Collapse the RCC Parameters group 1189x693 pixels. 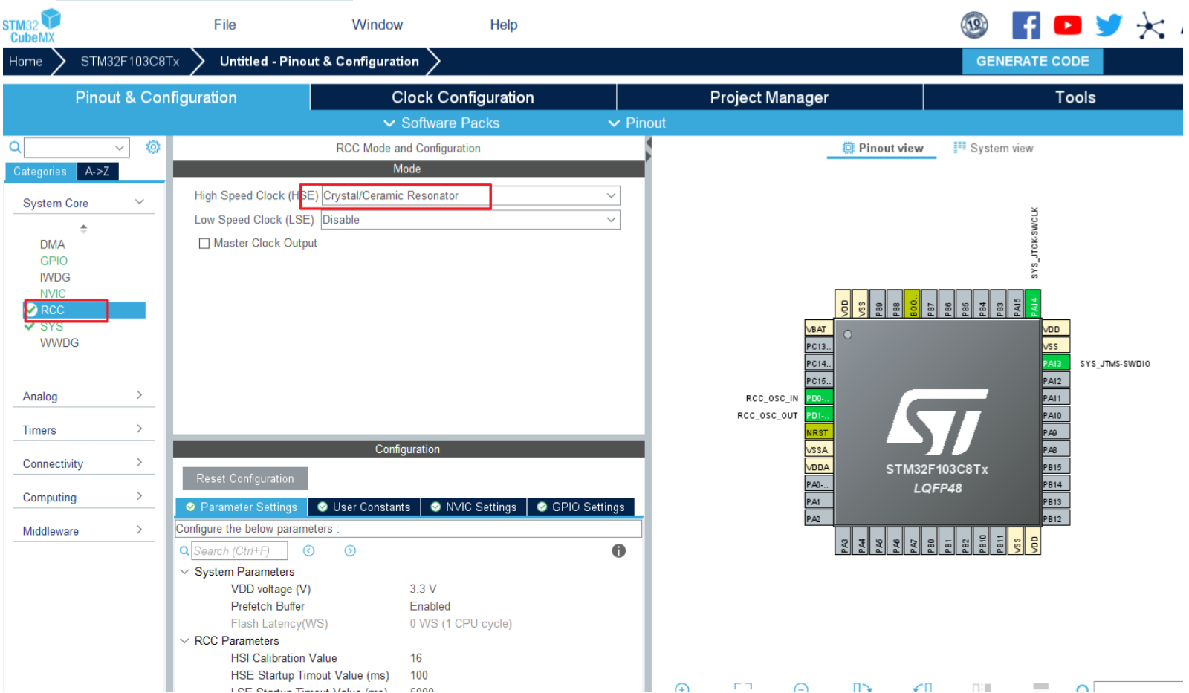184,641
